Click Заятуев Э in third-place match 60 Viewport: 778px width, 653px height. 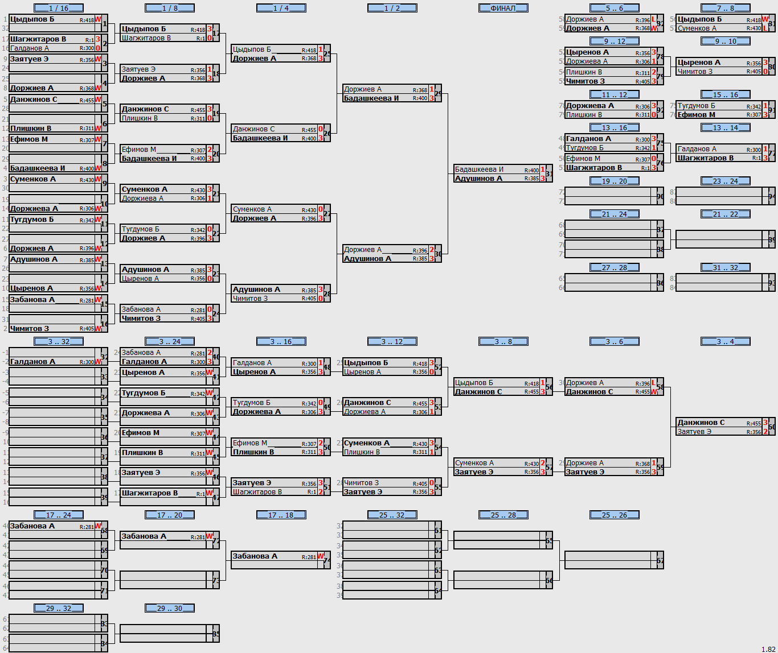694,432
